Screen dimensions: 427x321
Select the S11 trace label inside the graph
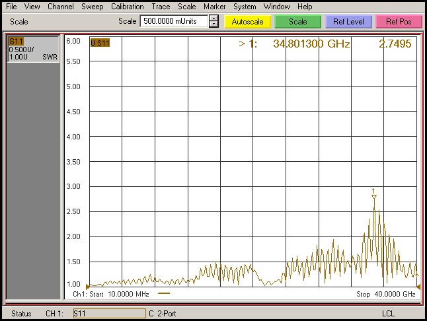(100, 43)
